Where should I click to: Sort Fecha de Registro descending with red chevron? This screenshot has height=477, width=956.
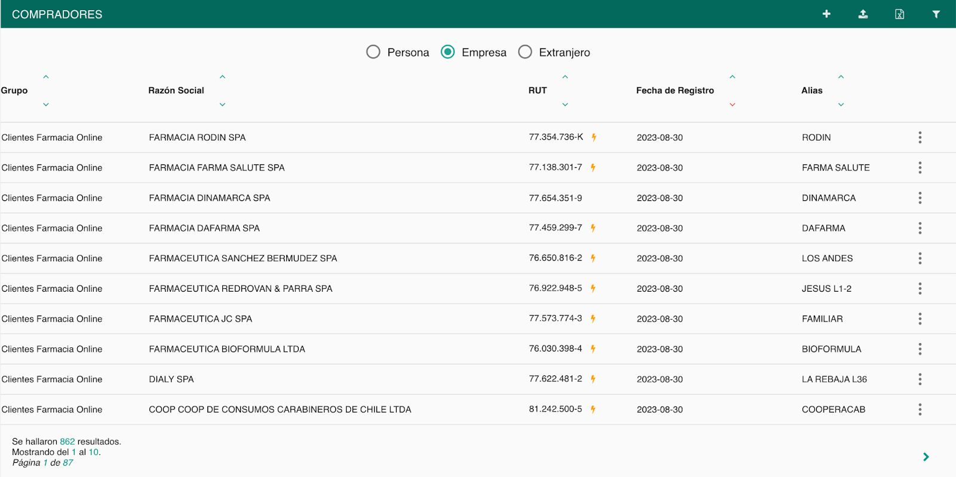coord(733,105)
